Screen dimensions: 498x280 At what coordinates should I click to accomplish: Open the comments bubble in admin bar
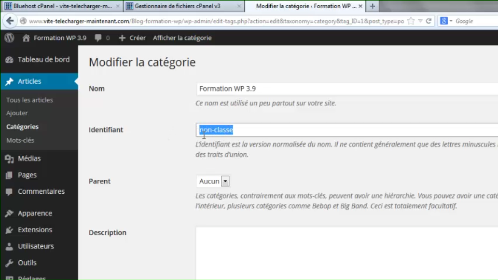[98, 38]
